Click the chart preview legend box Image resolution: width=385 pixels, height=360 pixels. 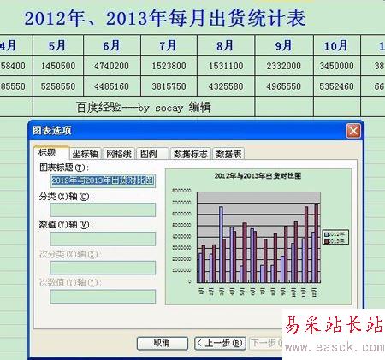336,238
